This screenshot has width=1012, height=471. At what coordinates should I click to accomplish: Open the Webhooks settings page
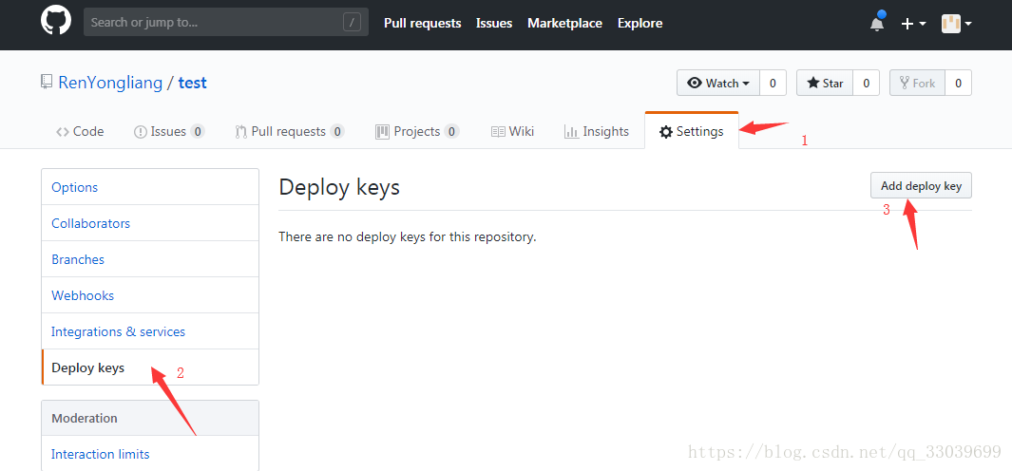tap(150, 295)
